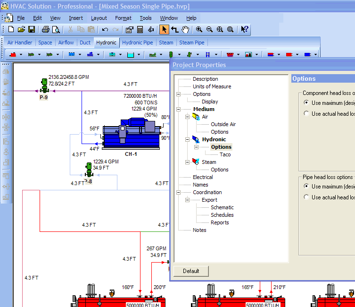Collapse the Hydronic tree node

point(187,139)
